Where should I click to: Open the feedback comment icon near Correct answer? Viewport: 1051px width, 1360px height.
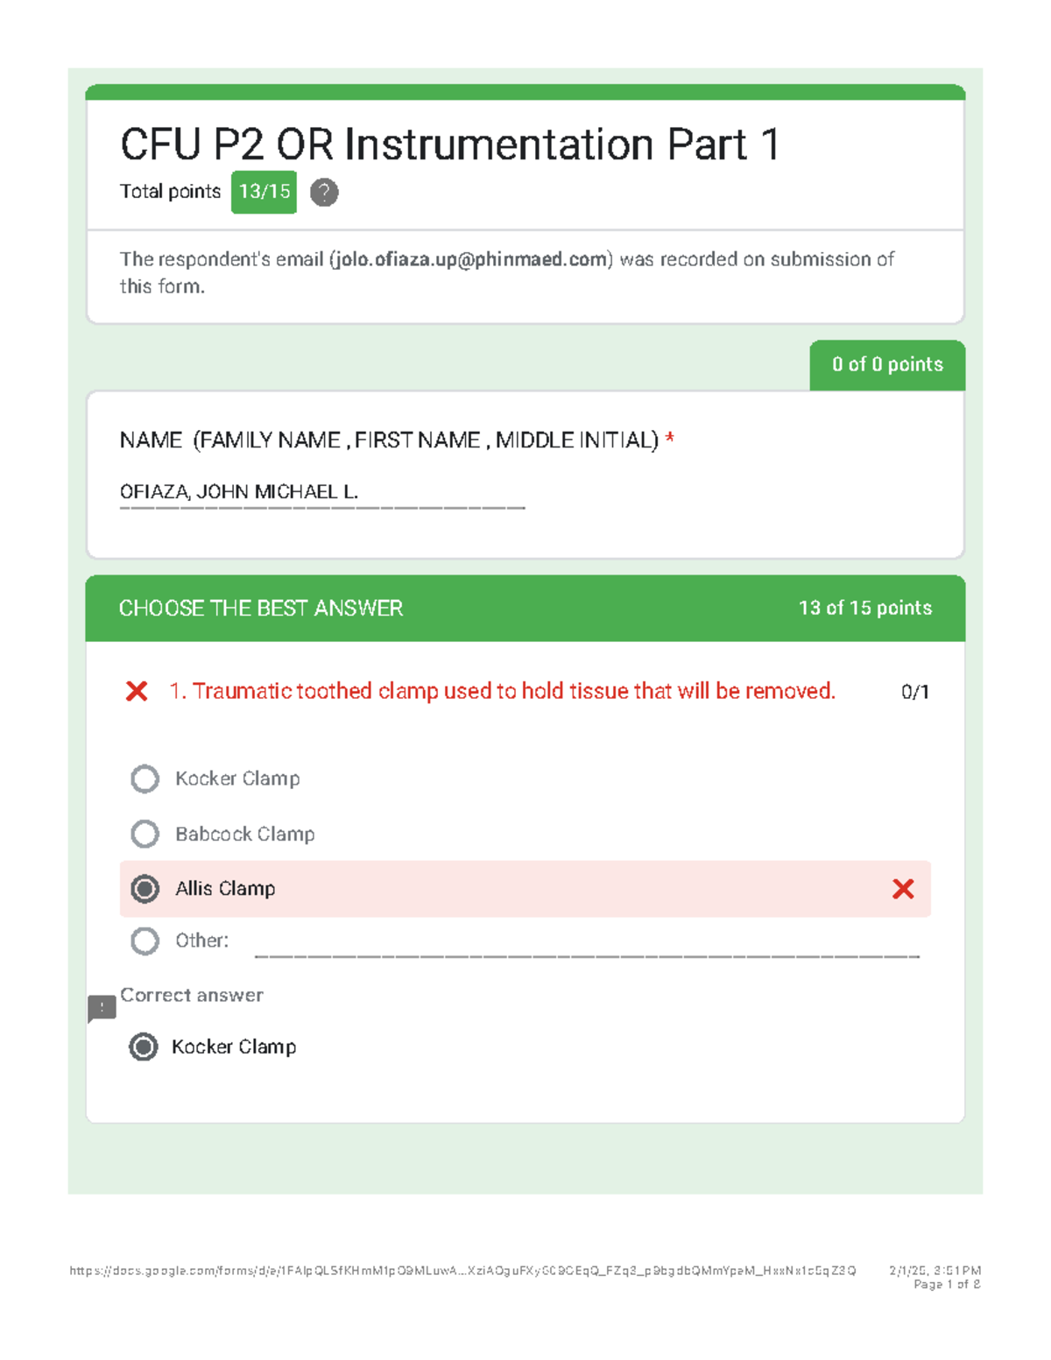tap(102, 1008)
